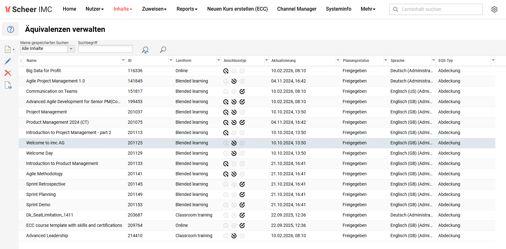
Task: Click first Anschlusstyp icon for Big Data for Profit
Action: coord(226,71)
